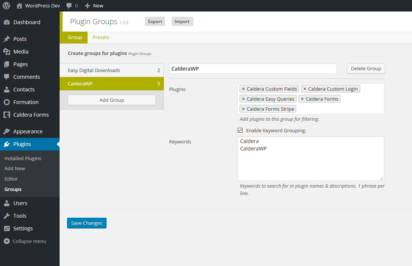412x266 pixels.
Task: Open Installed Plugins submenu item
Action: pyautogui.click(x=23, y=158)
